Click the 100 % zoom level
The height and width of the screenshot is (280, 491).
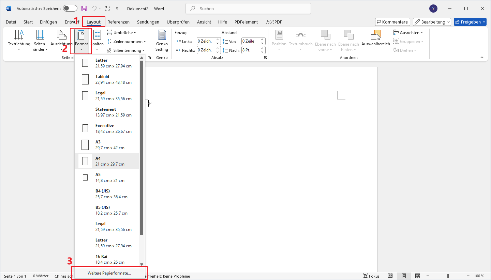(479, 276)
